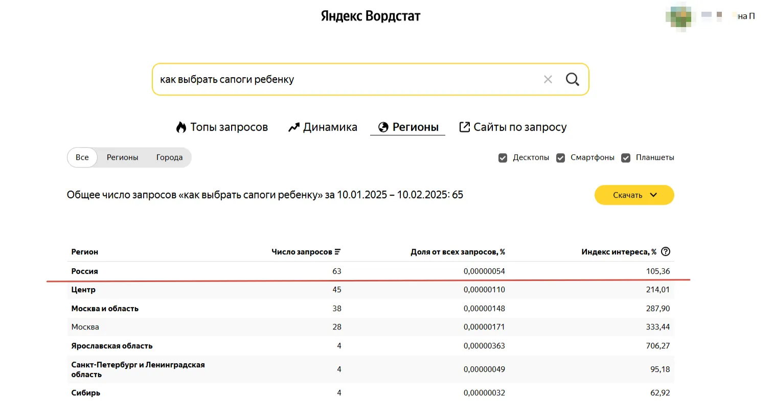Switch to the Динамика tab
773x401 pixels.
[323, 127]
